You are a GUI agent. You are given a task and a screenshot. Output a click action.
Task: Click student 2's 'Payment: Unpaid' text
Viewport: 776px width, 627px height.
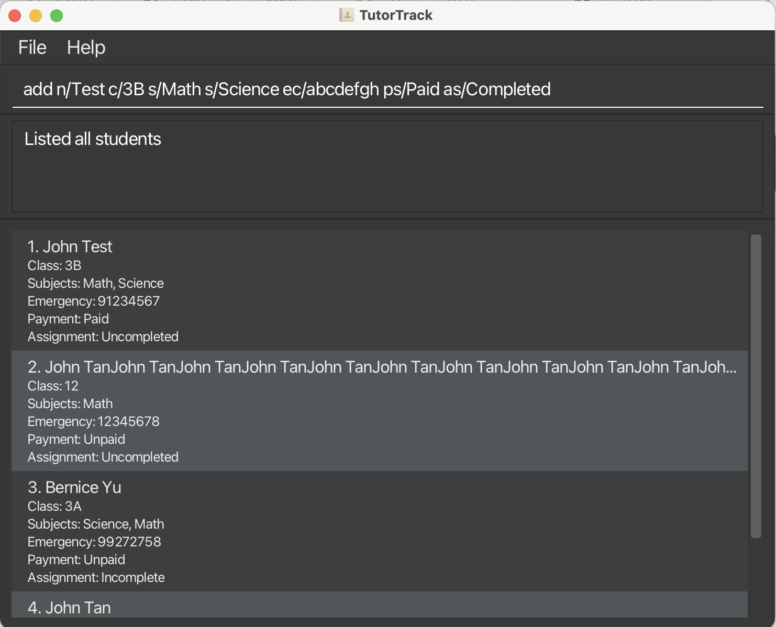(x=76, y=439)
